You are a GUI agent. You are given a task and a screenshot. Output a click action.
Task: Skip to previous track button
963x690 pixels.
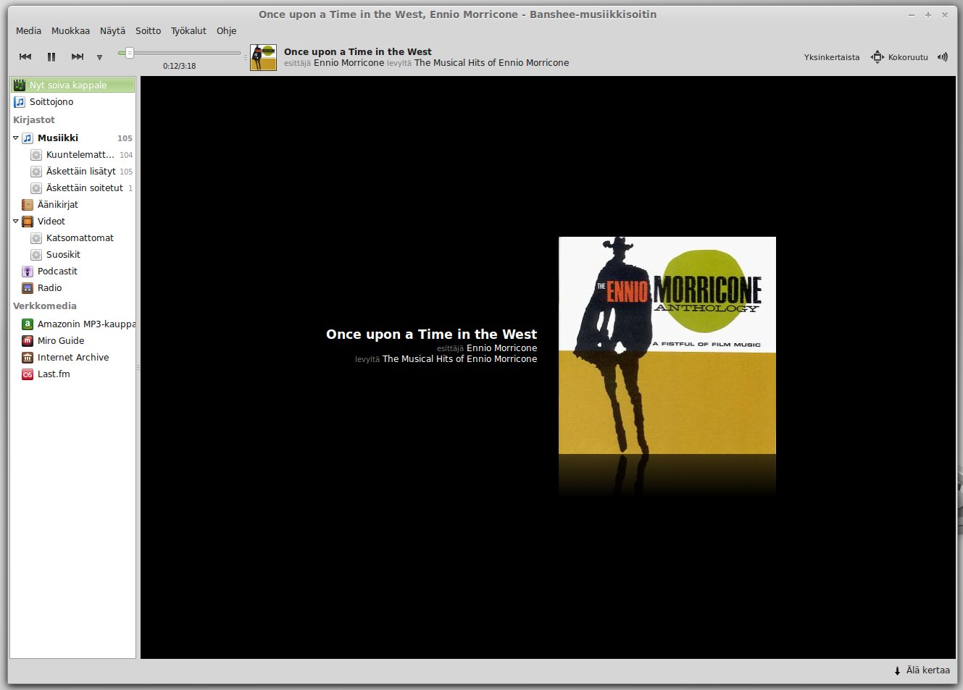(x=25, y=56)
